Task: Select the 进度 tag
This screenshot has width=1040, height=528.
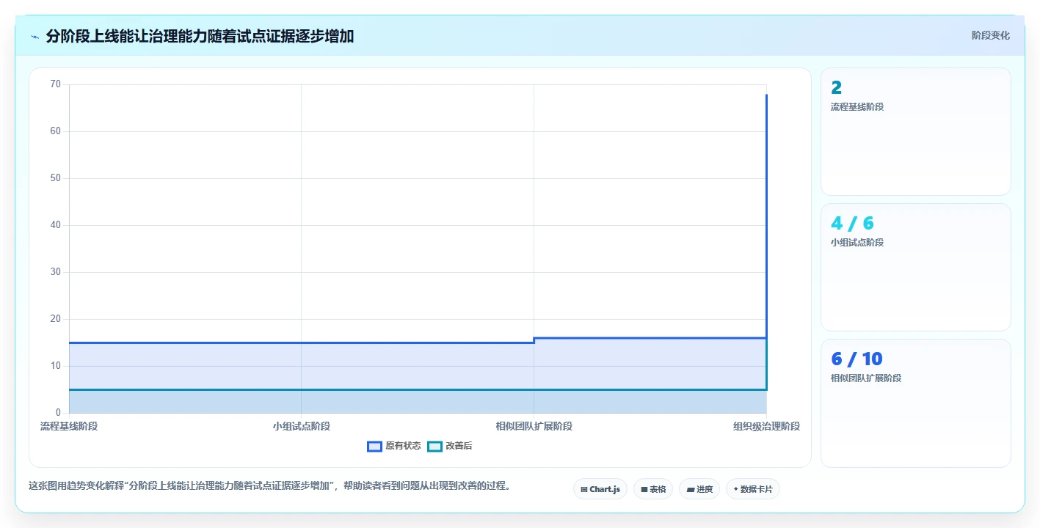Action: (699, 489)
